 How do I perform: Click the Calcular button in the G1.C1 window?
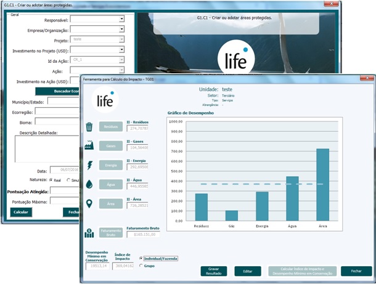tap(21, 212)
